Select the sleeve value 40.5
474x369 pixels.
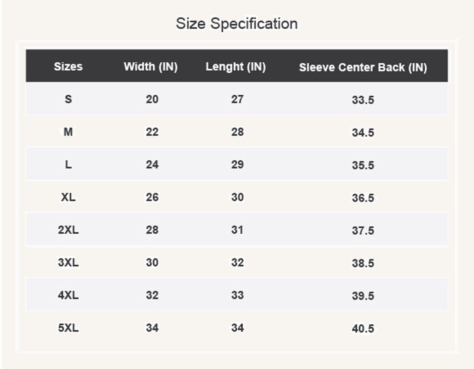[x=363, y=328]
